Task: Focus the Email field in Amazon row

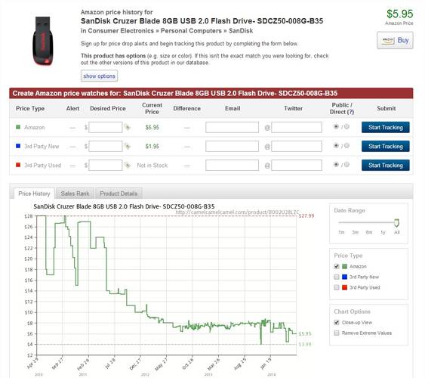Action: [232, 127]
